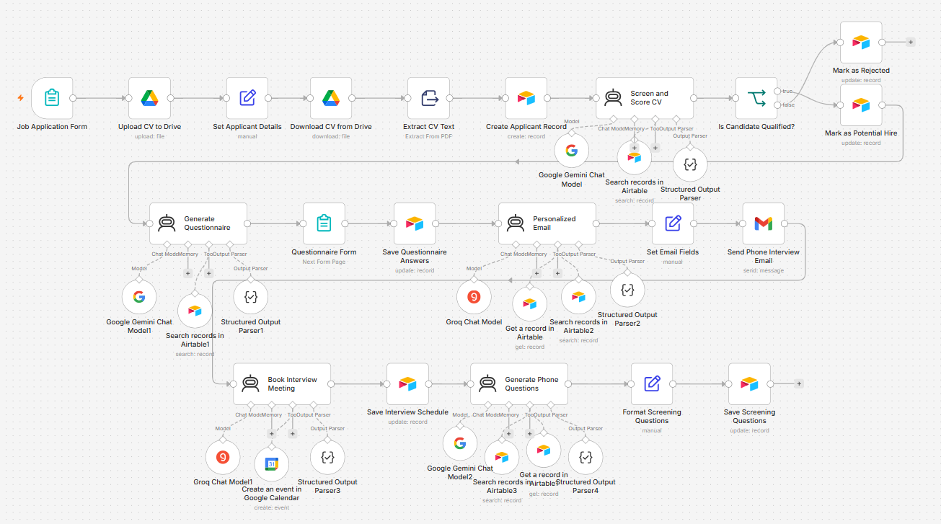The height and width of the screenshot is (524, 941).
Task: Select the Structured Output Parser4 node
Action: 586,457
